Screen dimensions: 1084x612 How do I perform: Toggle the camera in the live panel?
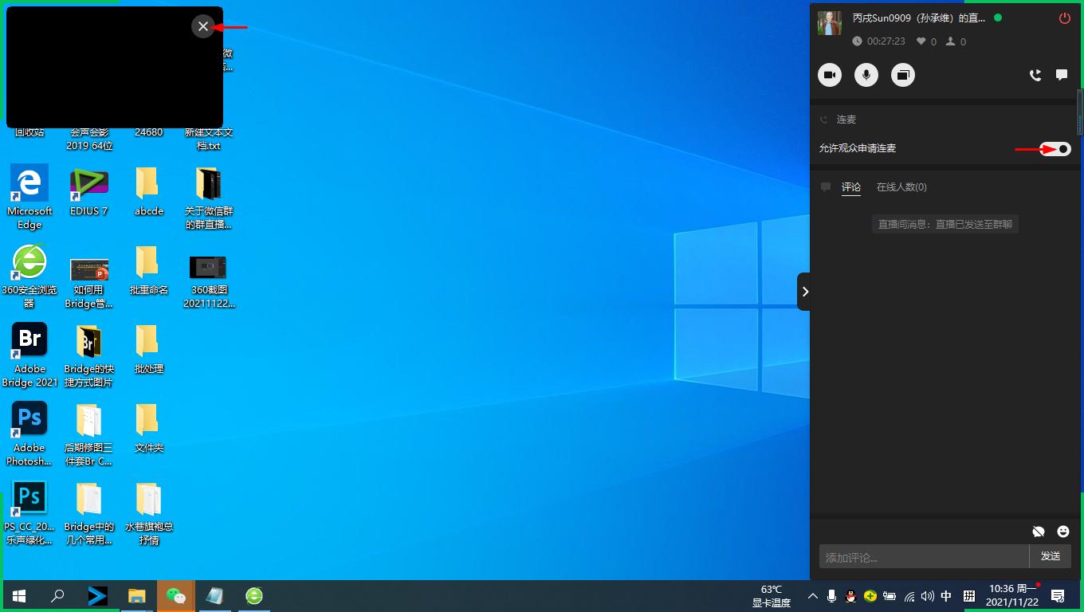click(830, 75)
